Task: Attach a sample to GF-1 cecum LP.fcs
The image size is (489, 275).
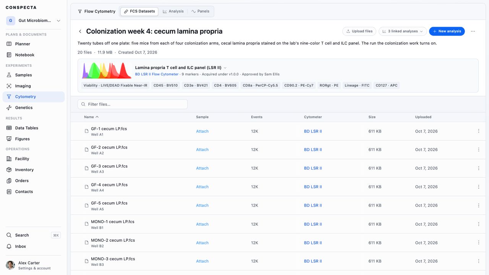Action: point(202,131)
